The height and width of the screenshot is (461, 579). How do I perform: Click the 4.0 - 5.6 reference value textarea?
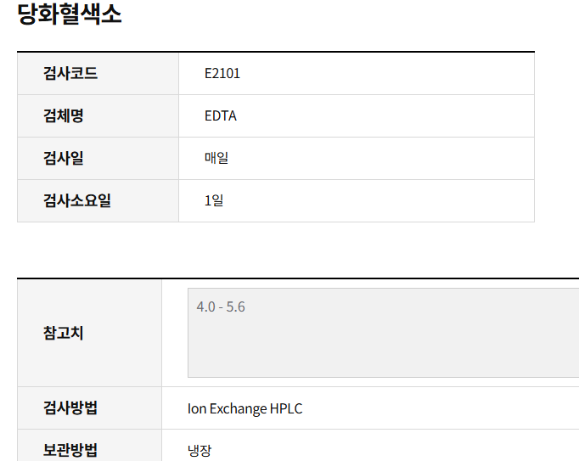click(x=383, y=333)
